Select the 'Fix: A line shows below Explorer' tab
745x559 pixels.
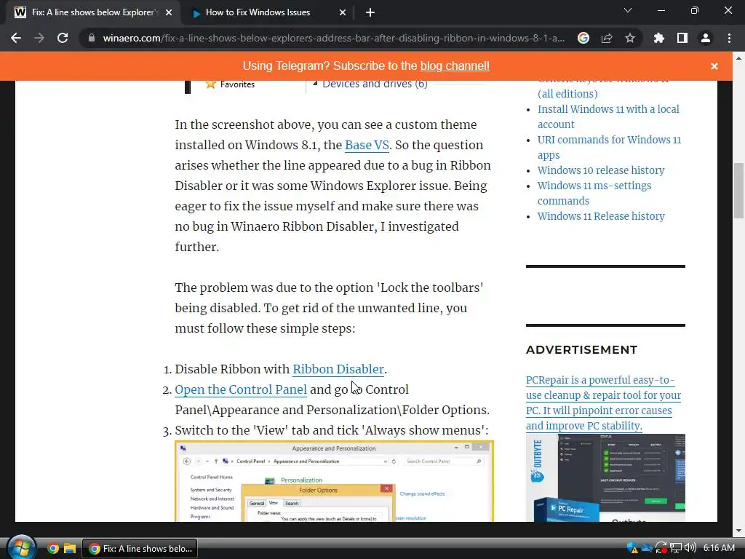pyautogui.click(x=93, y=13)
